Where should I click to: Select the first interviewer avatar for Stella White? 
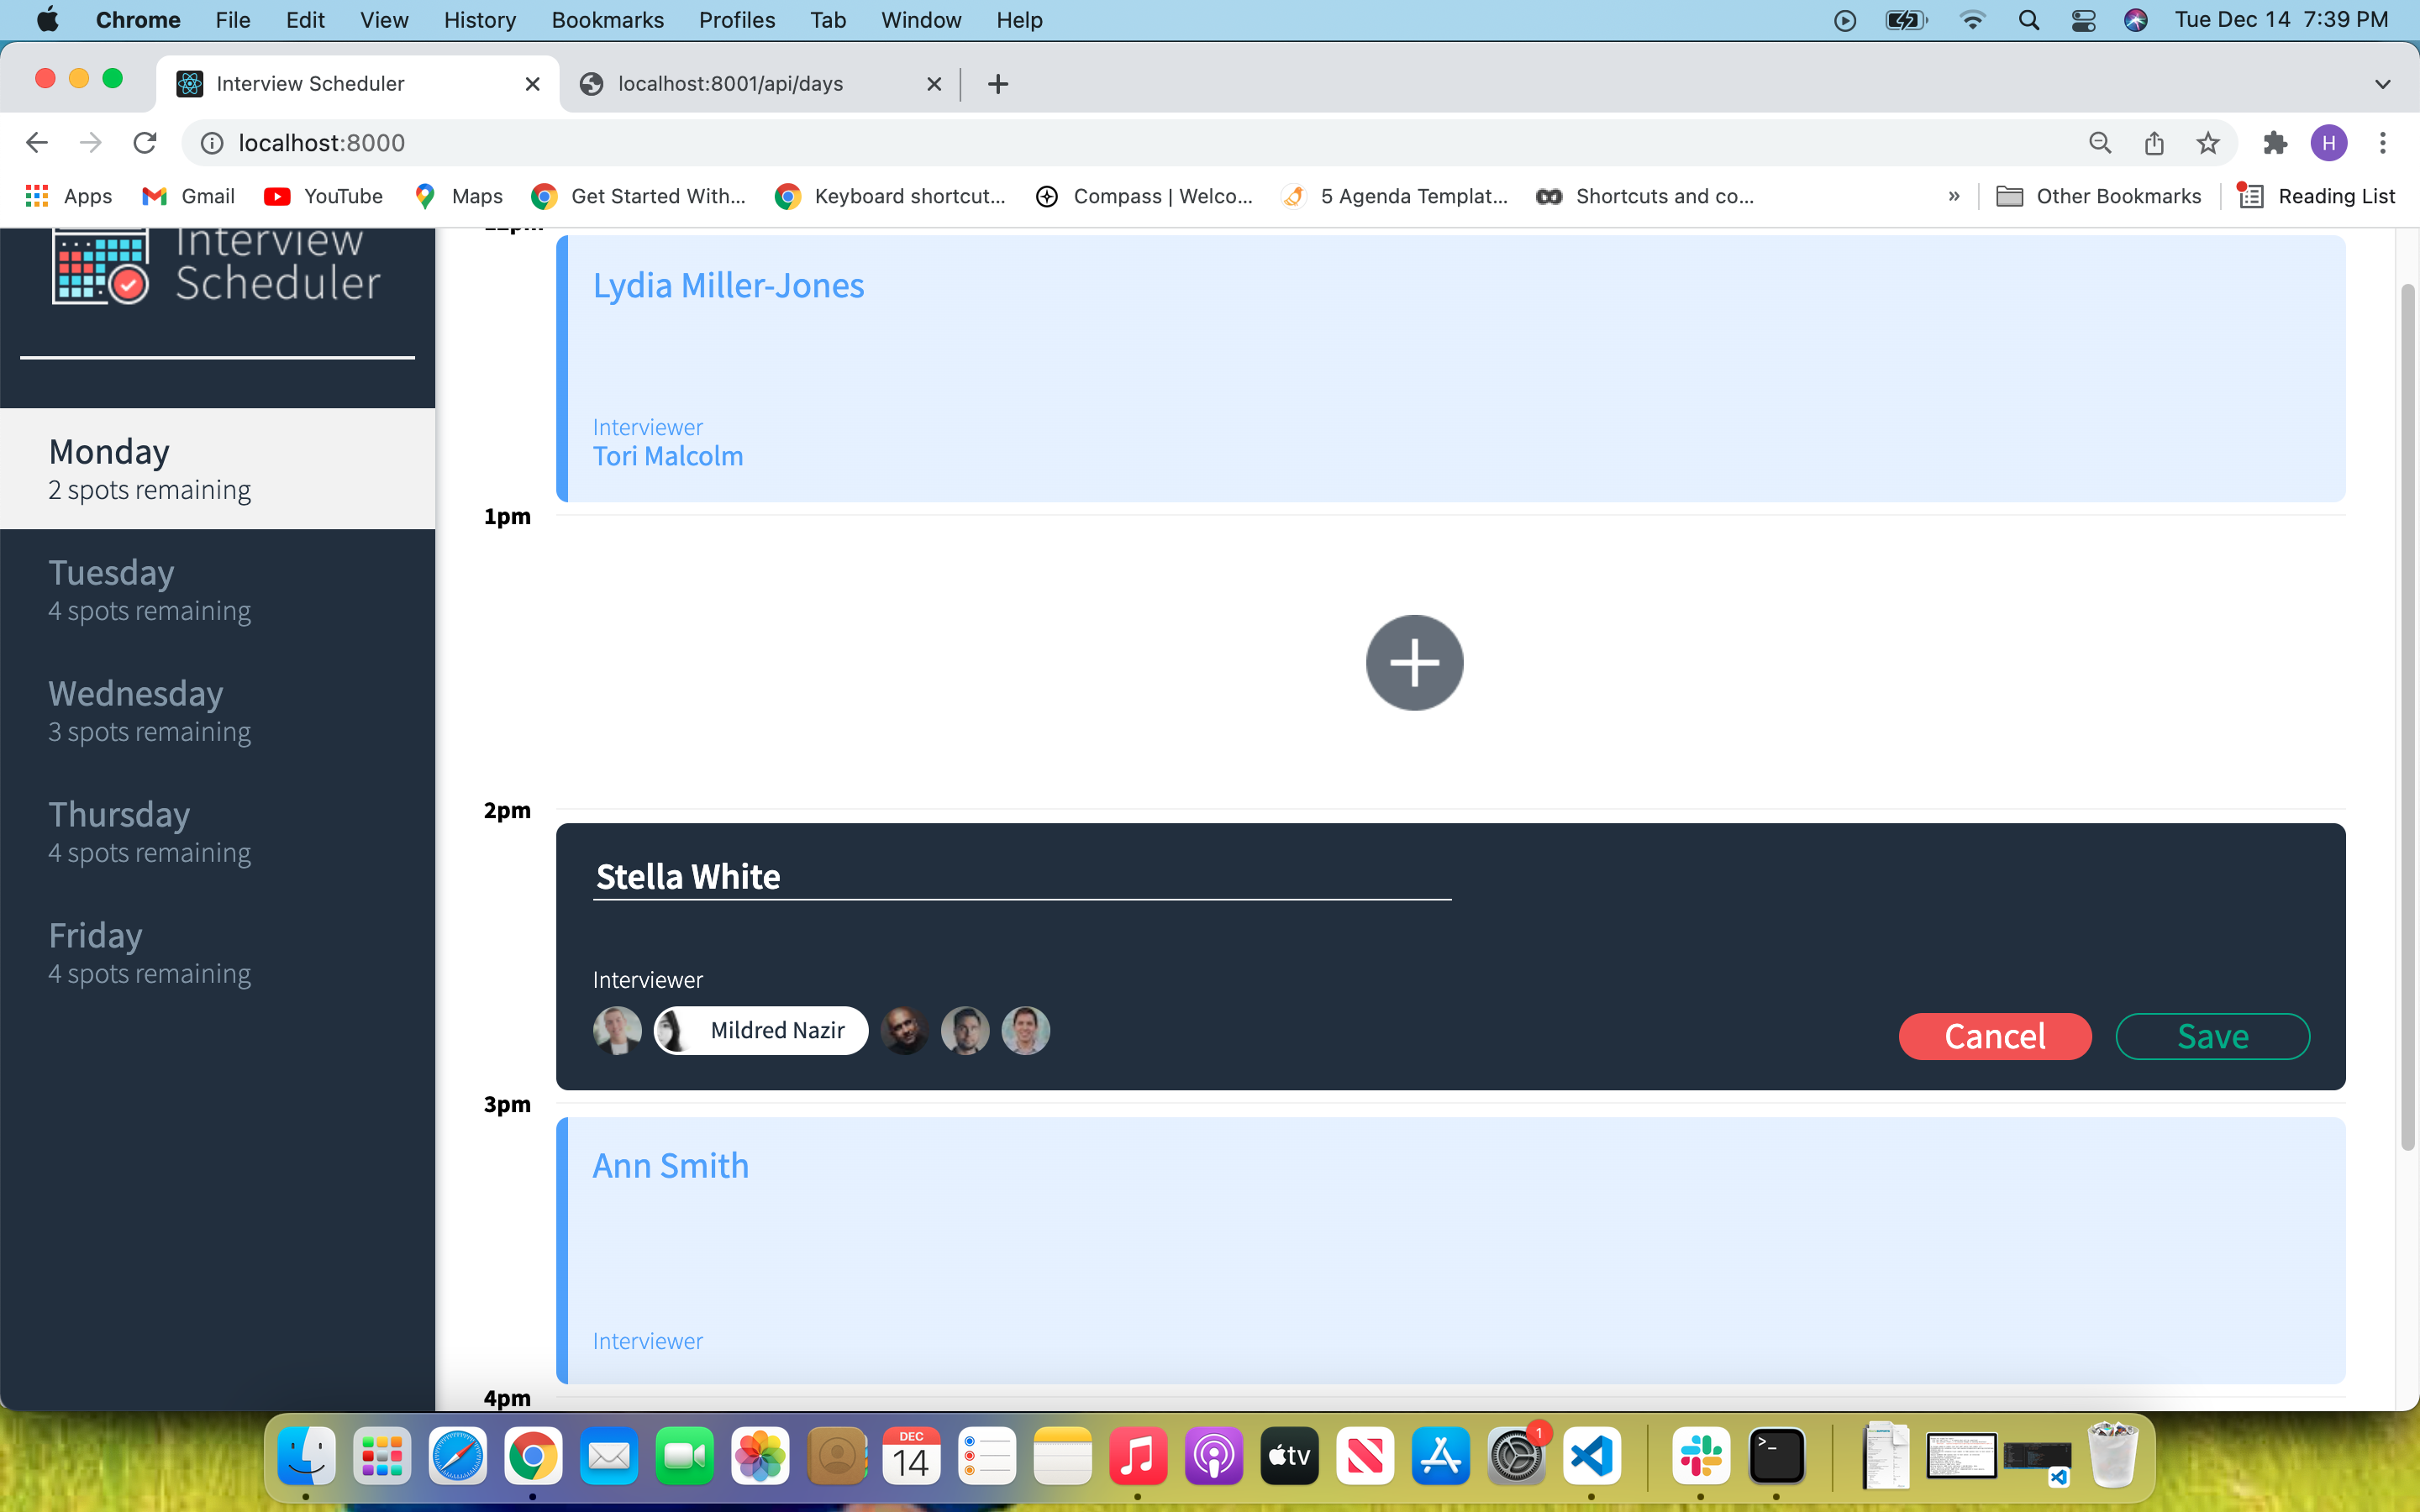617,1030
